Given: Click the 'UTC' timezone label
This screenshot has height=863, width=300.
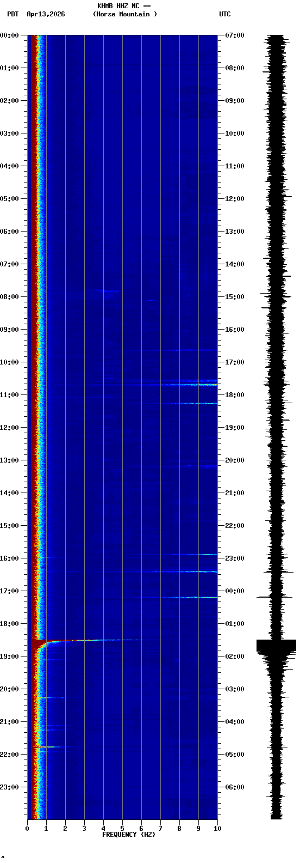Looking at the screenshot, I should tap(225, 14).
